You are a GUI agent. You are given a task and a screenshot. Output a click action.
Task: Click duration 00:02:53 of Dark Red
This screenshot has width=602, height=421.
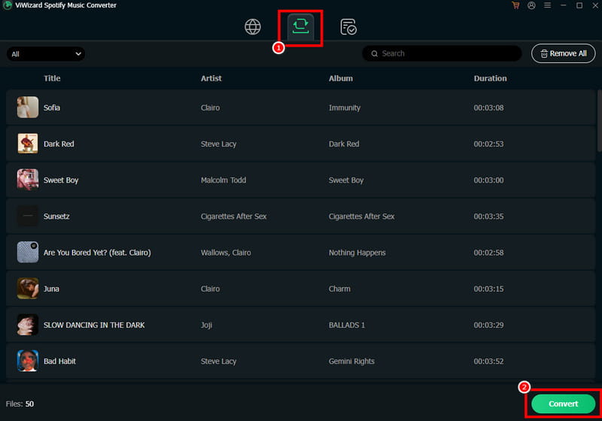[x=488, y=144]
